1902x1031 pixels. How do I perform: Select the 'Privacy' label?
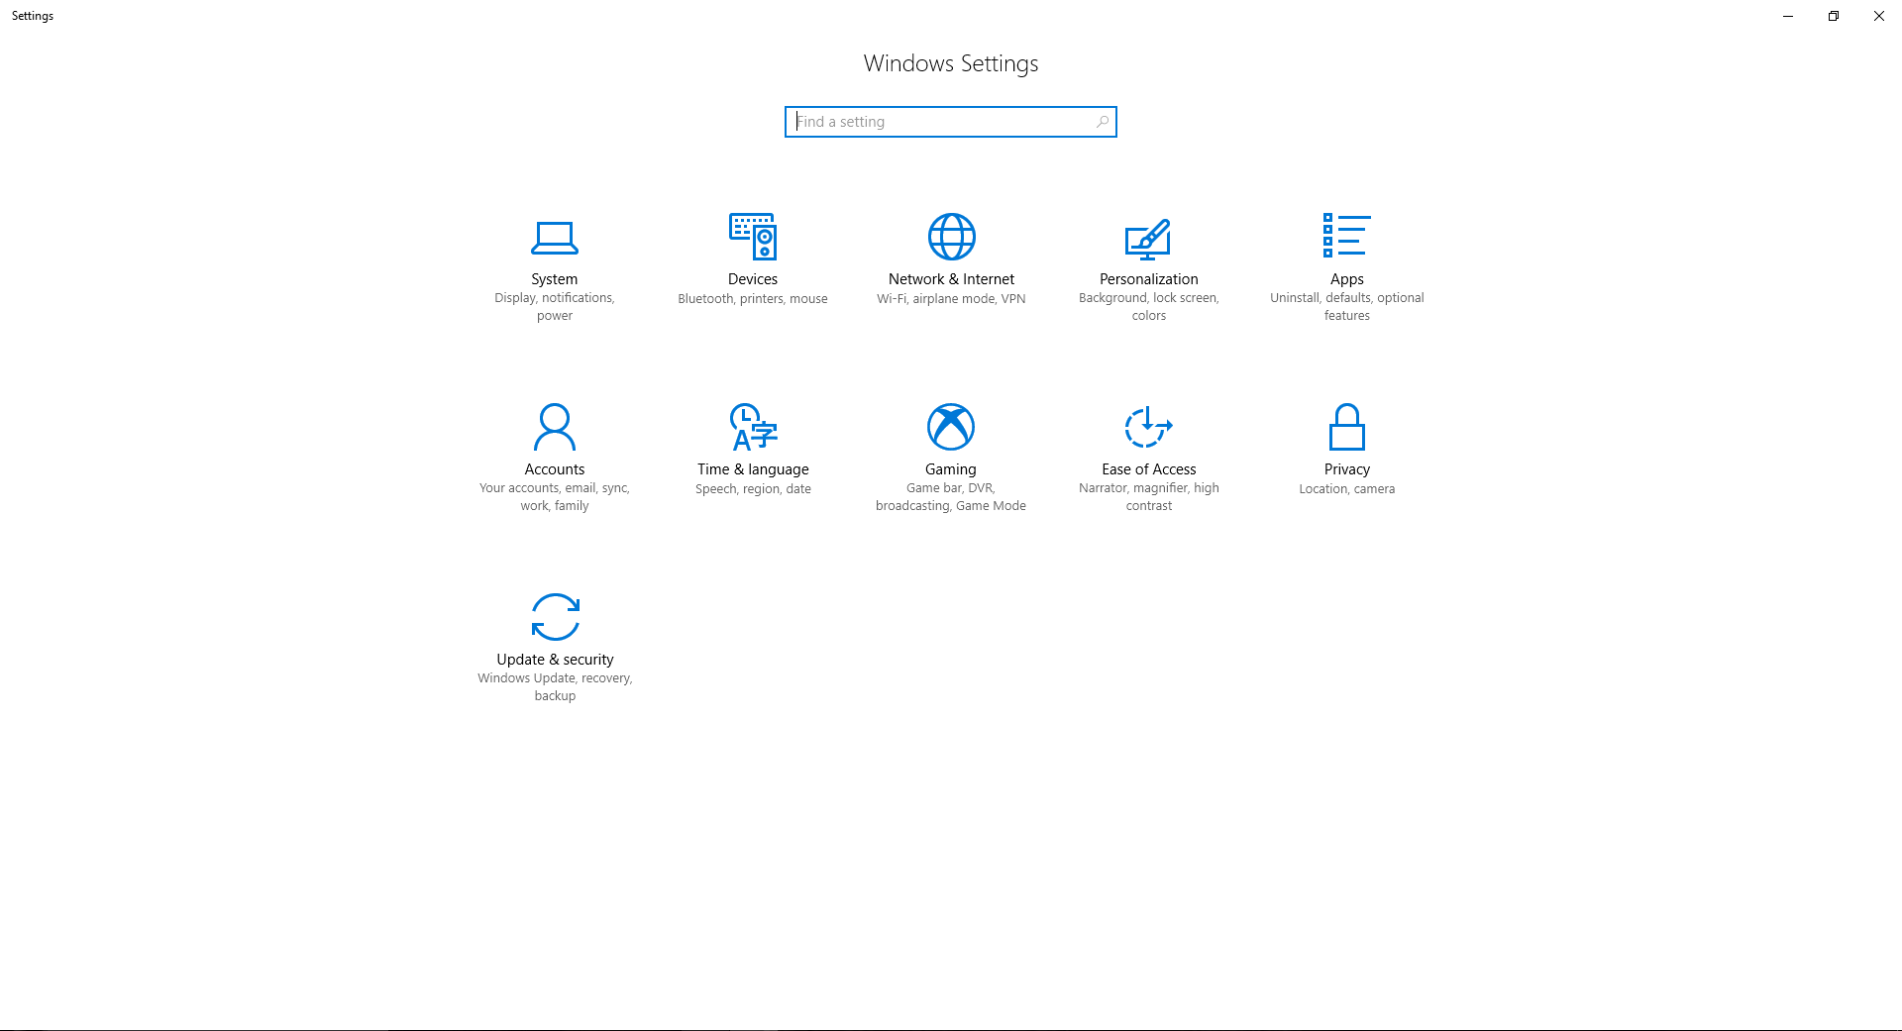pos(1347,469)
